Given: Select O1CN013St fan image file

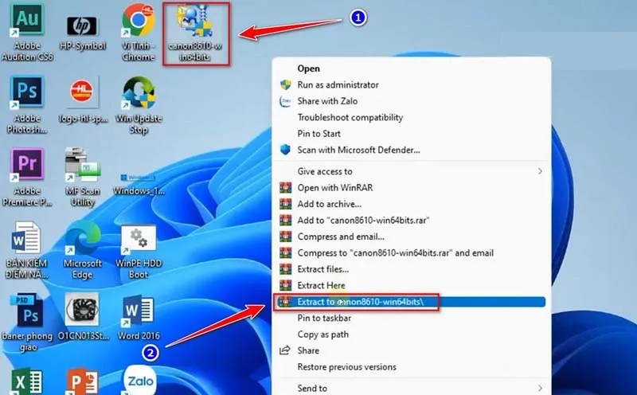Looking at the screenshot, I should click(83, 317).
